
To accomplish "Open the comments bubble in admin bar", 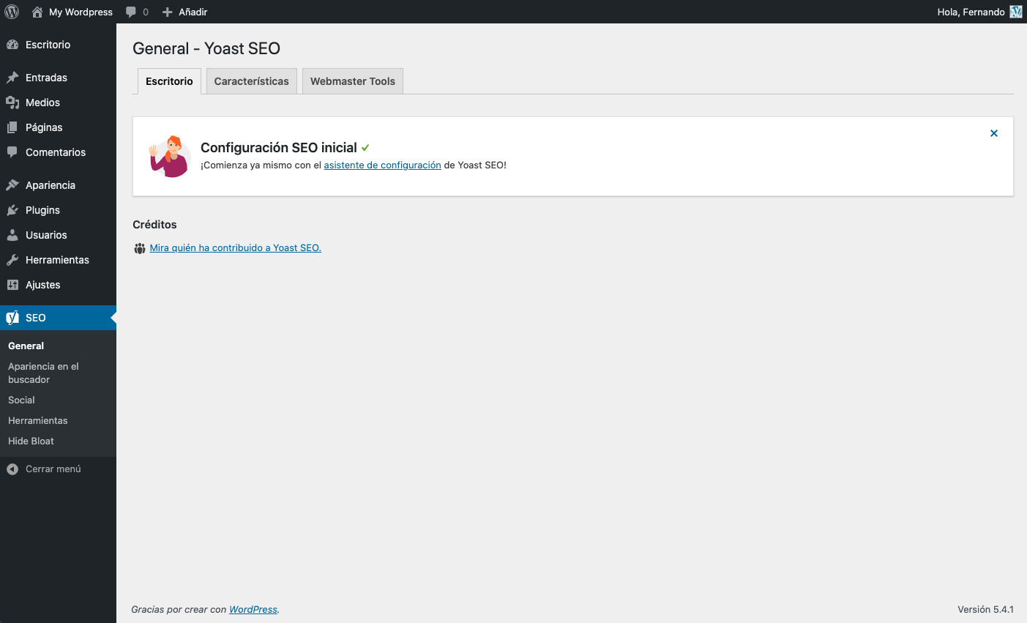I will [x=131, y=12].
